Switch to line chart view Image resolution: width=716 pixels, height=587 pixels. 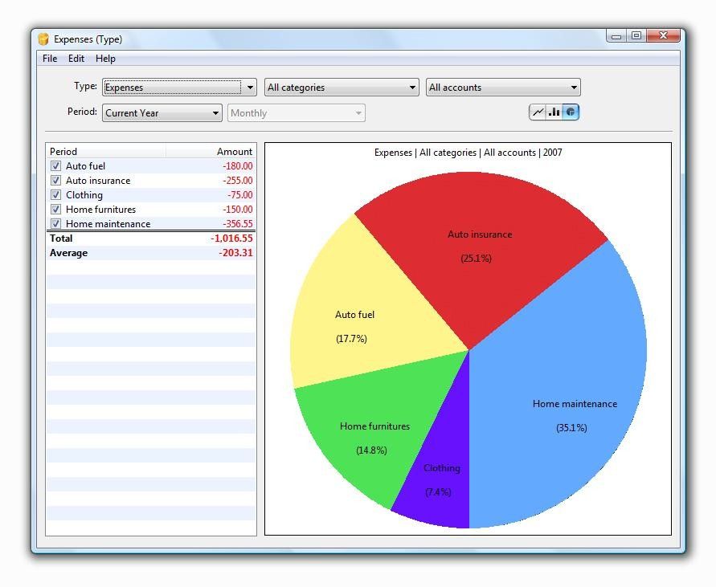[538, 112]
